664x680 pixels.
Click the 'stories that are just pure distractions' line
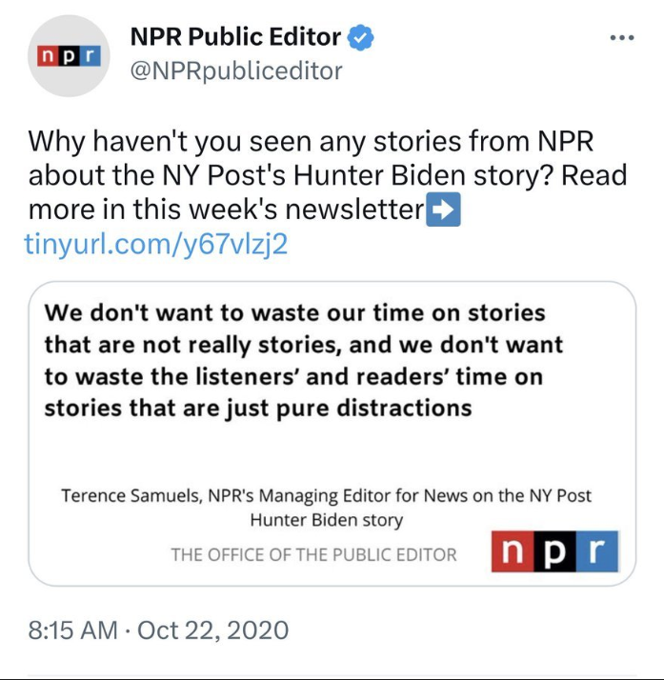coord(258,408)
